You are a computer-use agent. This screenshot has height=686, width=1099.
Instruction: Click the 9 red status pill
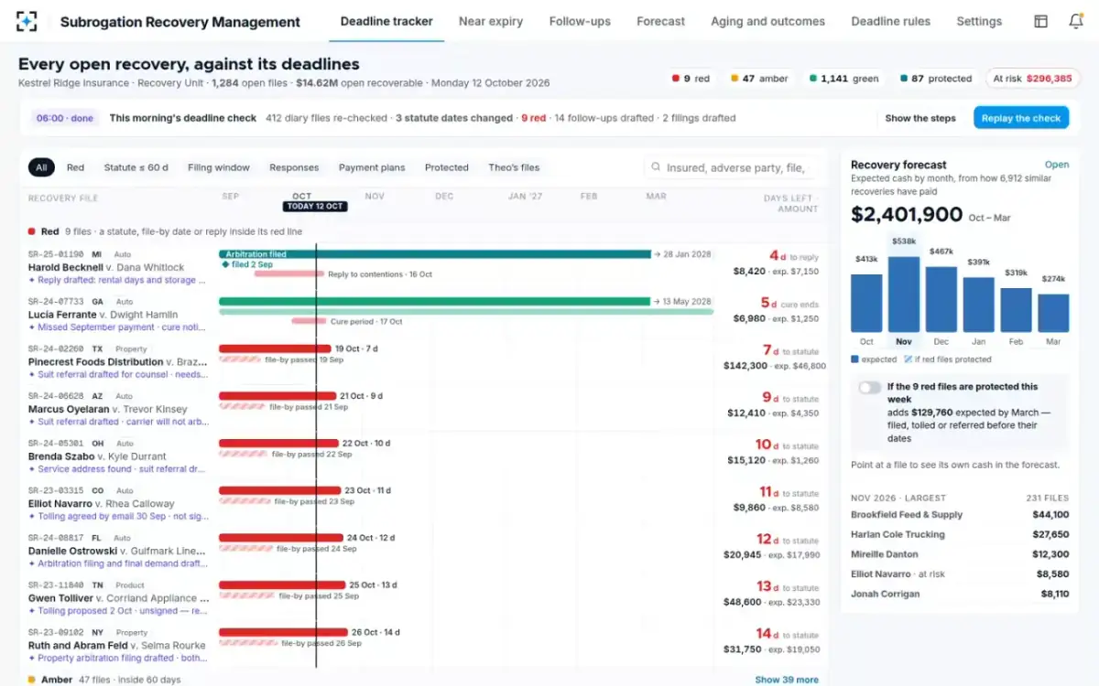[691, 79]
